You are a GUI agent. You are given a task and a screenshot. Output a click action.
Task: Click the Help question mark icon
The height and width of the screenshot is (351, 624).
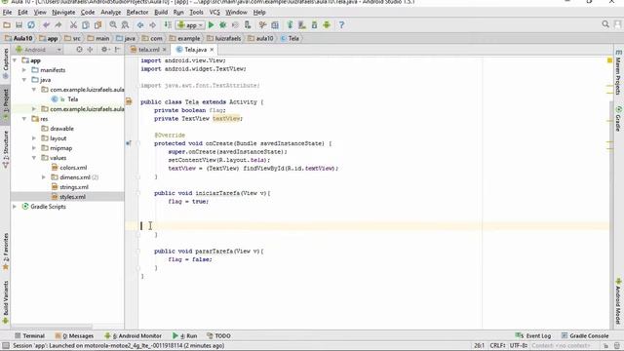pos(341,25)
